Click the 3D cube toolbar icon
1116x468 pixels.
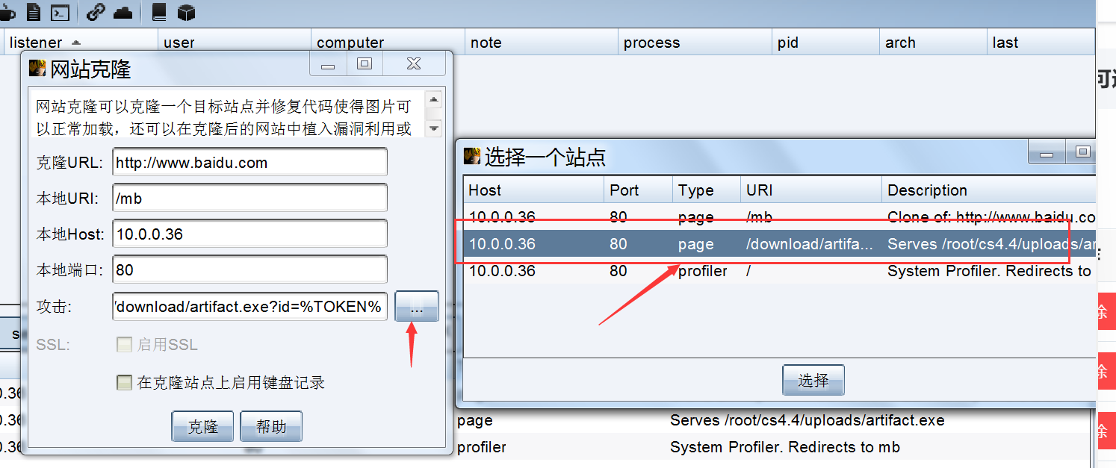(186, 12)
